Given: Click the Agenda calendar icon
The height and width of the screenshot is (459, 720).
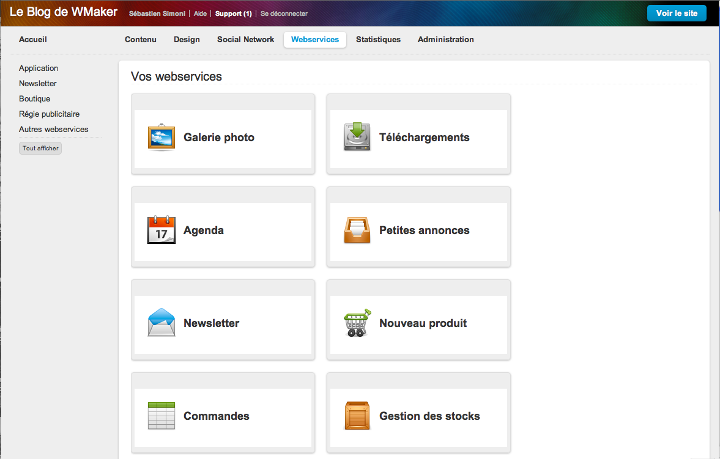Looking at the screenshot, I should 161,230.
